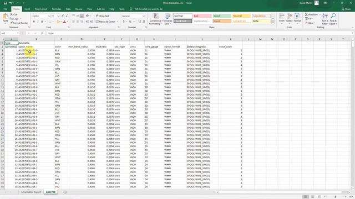Open the fill color dropdown arrow
Image resolution: width=355 pixels, height=199 pixels.
[x=61, y=22]
